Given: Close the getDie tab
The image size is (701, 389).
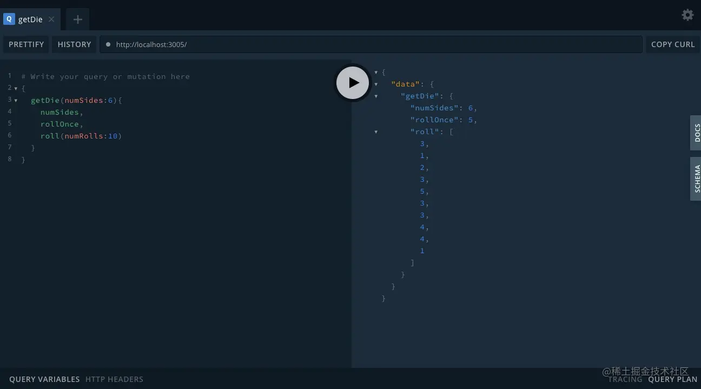Looking at the screenshot, I should (x=51, y=19).
